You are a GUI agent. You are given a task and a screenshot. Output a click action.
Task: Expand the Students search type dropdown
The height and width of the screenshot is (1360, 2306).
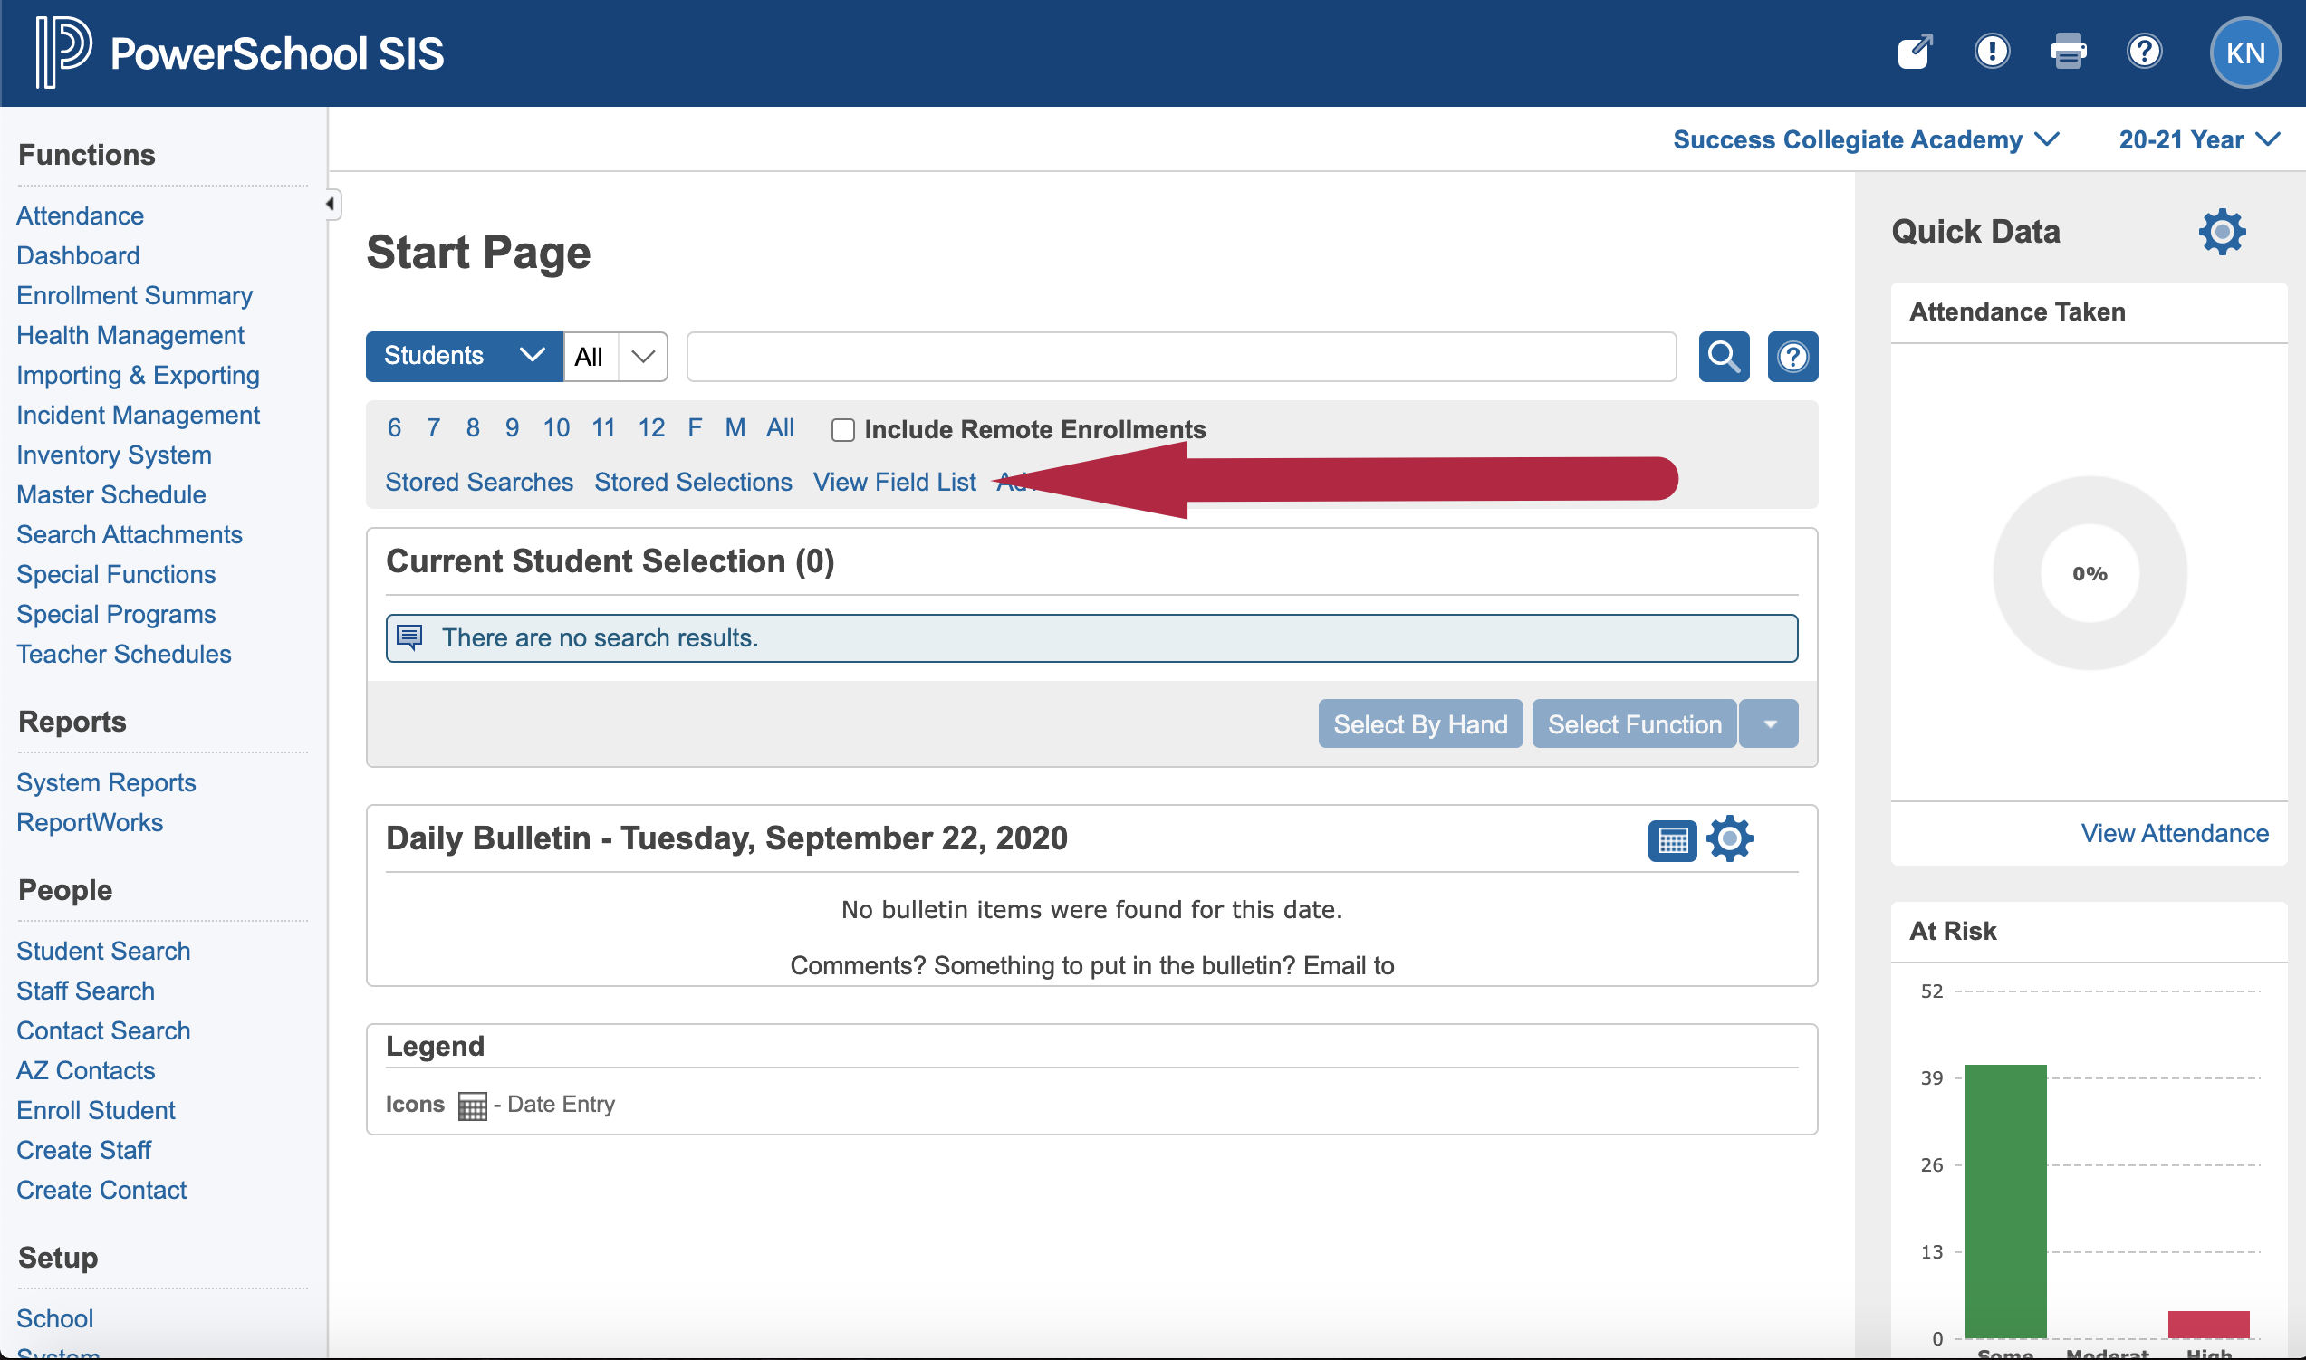coord(464,357)
